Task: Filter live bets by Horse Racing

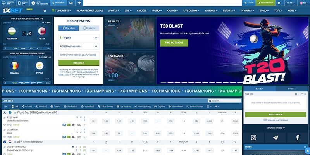Action: [142, 107]
